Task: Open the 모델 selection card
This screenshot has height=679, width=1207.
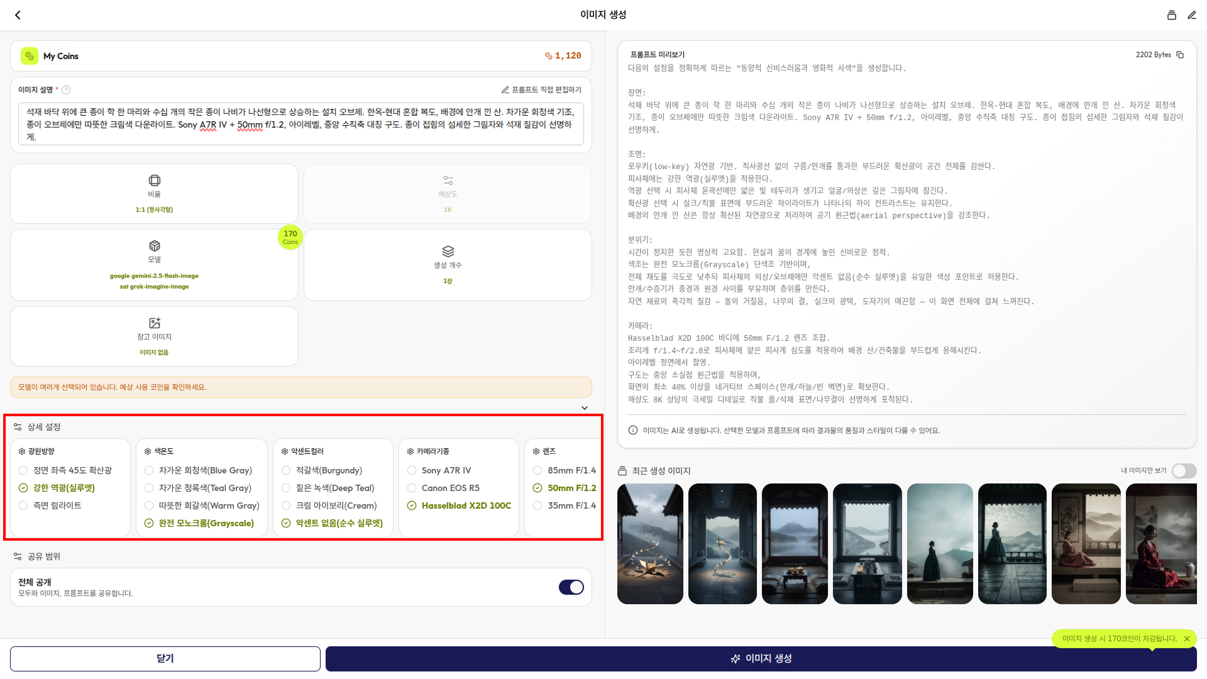Action: pos(154,265)
